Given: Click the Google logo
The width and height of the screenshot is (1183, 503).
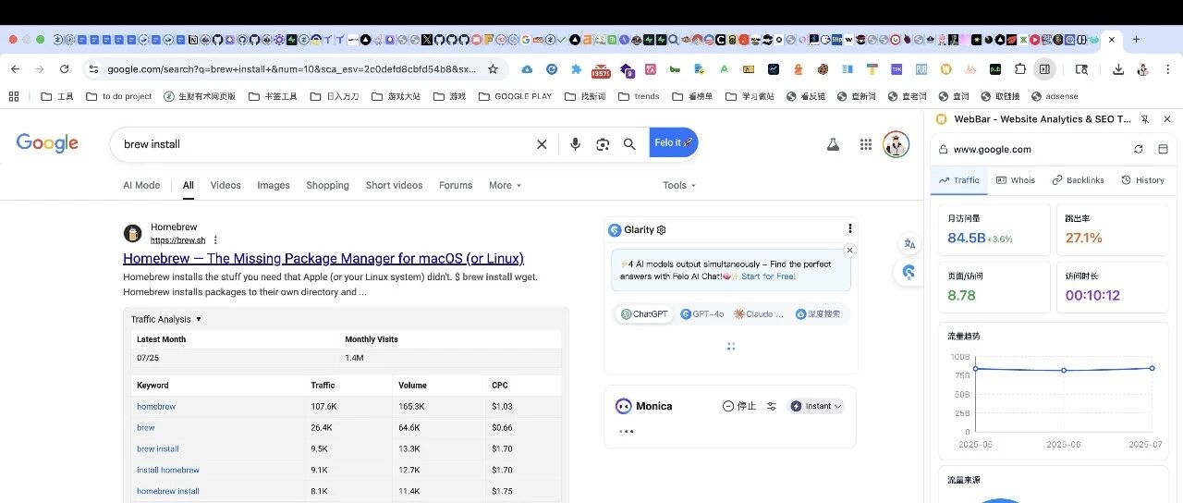Looking at the screenshot, I should tap(47, 143).
